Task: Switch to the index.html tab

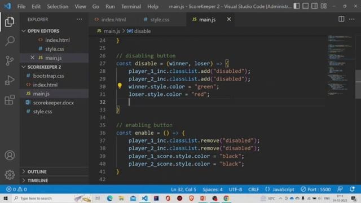Action: (x=111, y=20)
